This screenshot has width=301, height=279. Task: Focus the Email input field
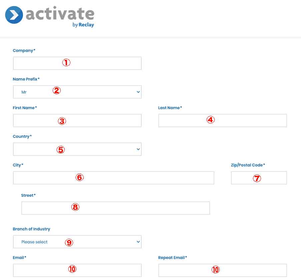77,270
